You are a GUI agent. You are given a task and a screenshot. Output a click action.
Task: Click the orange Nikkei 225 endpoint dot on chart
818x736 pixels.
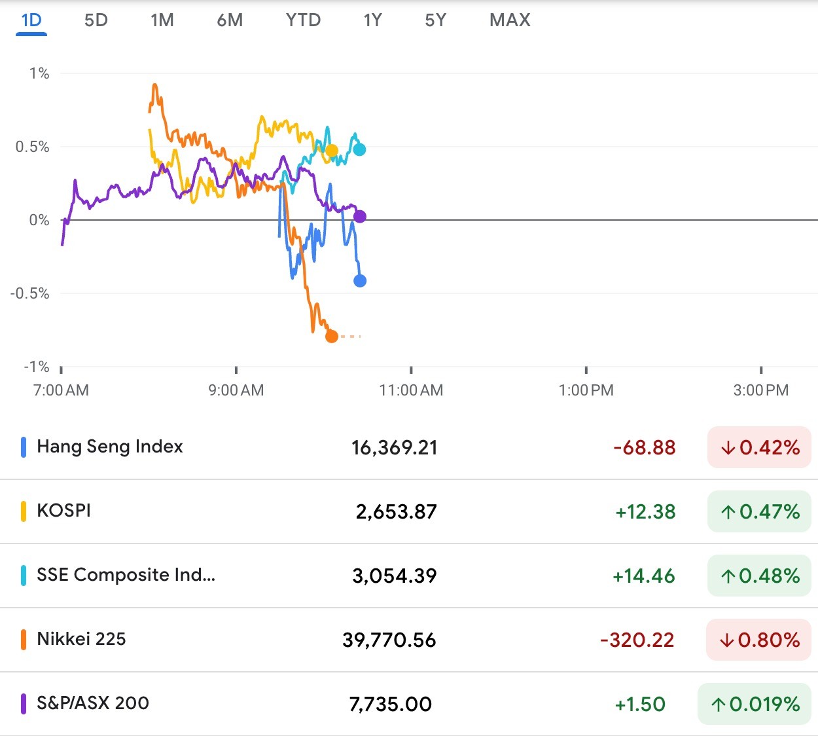coord(332,337)
